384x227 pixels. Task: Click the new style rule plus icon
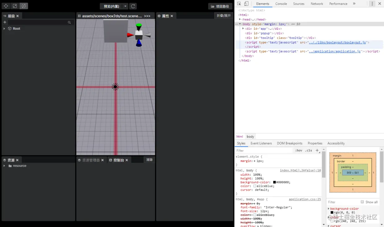[317, 150]
